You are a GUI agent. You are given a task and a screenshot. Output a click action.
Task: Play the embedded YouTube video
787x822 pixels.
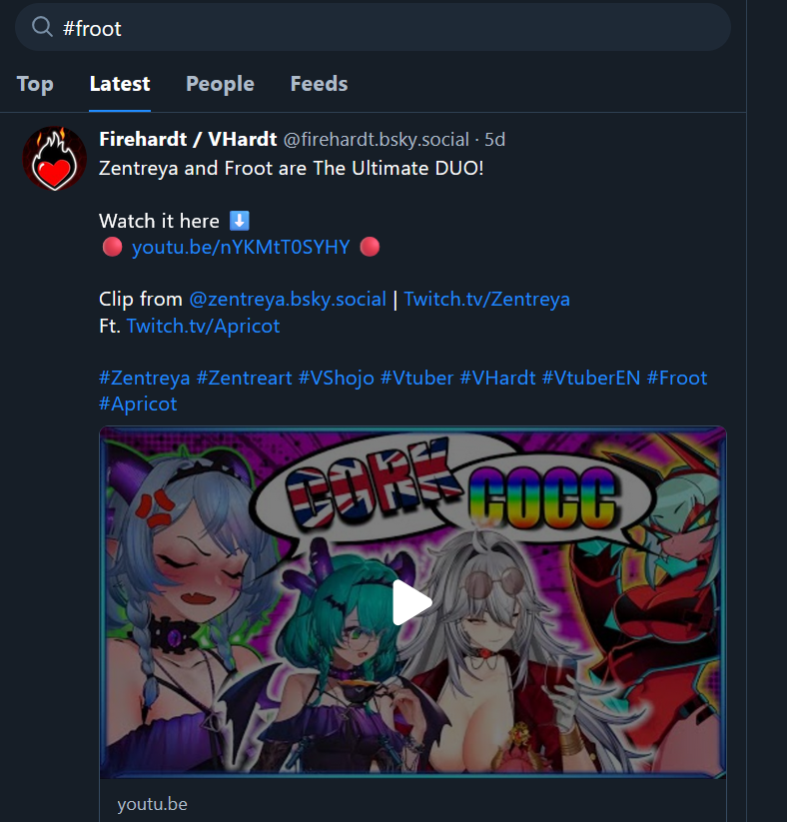tap(412, 602)
